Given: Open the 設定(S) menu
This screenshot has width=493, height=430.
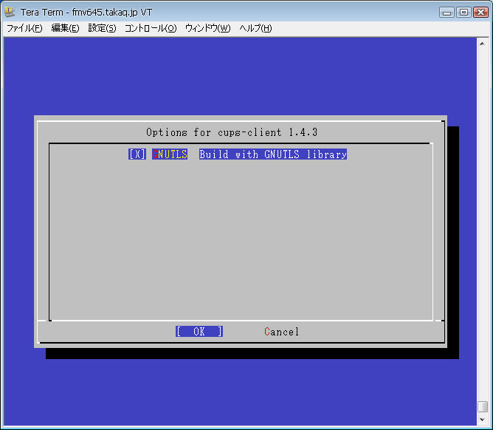Looking at the screenshot, I should click(102, 28).
